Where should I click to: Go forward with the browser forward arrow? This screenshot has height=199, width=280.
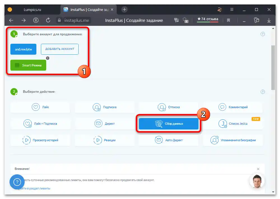[x=24, y=20]
